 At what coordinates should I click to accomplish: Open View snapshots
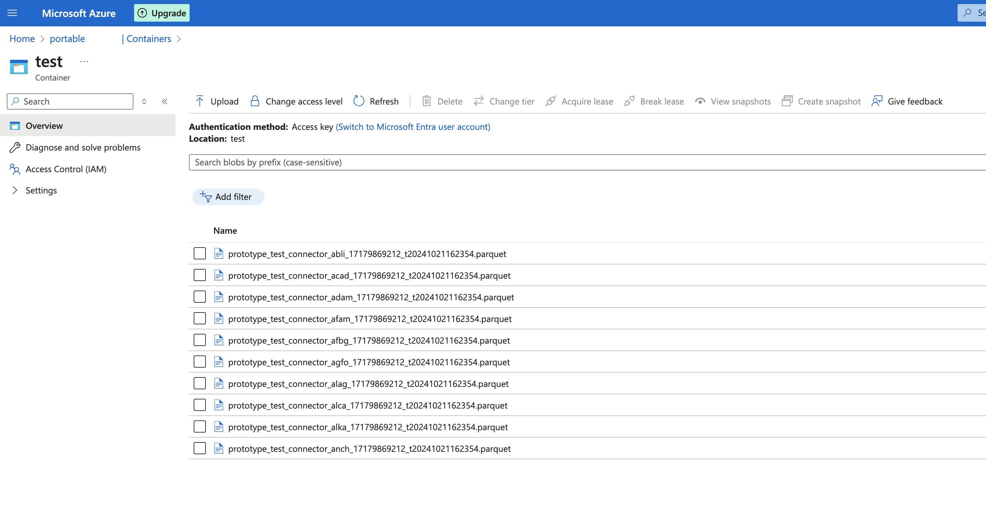732,101
